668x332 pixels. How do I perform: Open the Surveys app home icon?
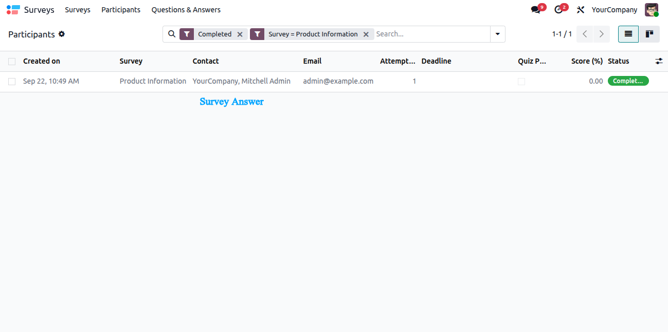coord(13,10)
